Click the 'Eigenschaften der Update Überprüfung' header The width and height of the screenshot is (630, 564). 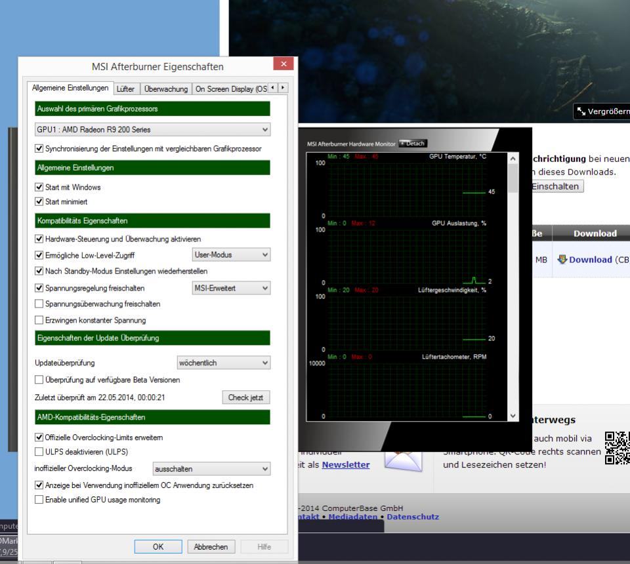tap(152, 338)
